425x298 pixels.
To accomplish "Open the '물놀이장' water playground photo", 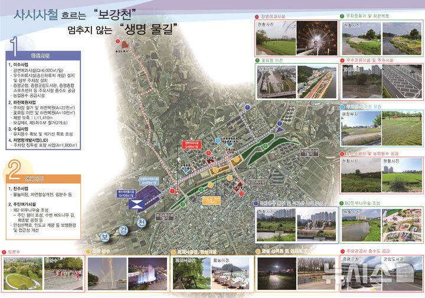I will (230, 274).
